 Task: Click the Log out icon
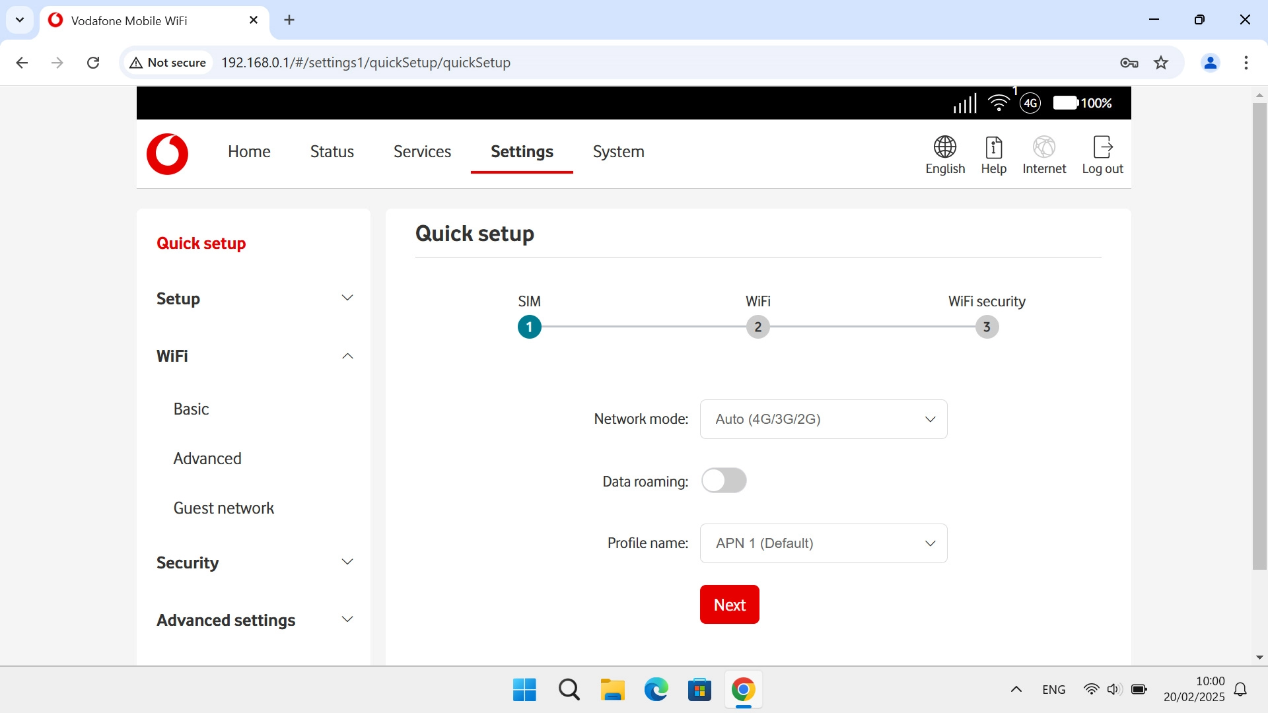[x=1102, y=147]
